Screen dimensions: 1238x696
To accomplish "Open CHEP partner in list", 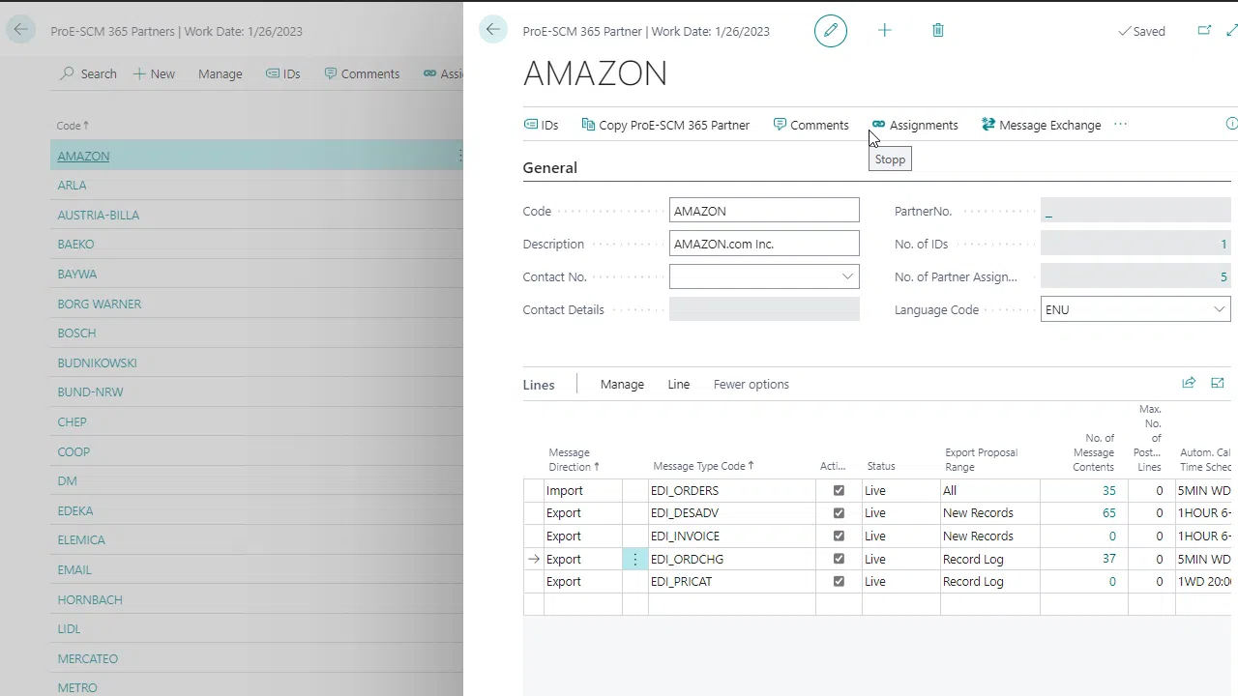I will [72, 421].
